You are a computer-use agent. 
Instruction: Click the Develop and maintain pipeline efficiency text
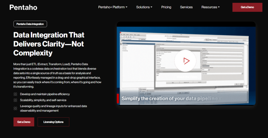pyautogui.click(x=45, y=94)
